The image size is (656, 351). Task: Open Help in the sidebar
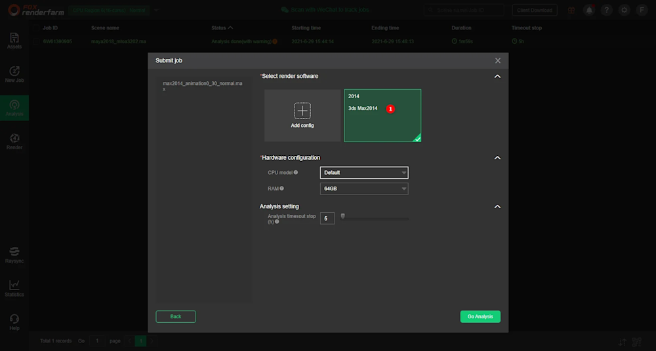(14, 322)
